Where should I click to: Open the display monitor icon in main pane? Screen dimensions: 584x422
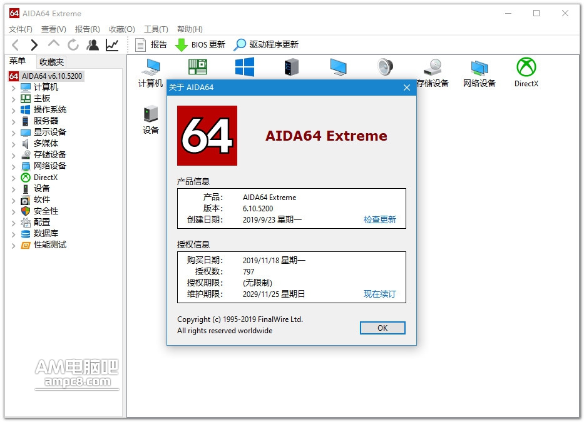click(x=339, y=67)
